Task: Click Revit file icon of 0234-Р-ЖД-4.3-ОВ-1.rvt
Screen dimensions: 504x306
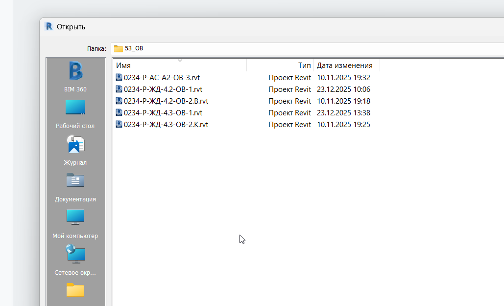Action: click(119, 112)
